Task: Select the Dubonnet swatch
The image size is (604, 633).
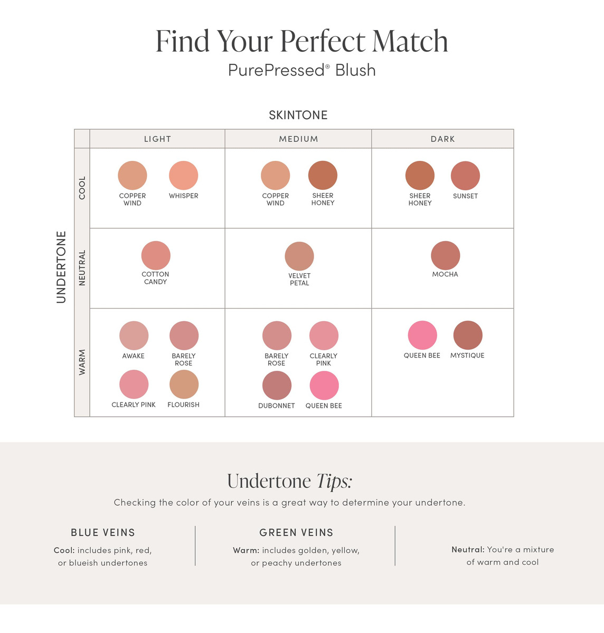Action: click(277, 386)
